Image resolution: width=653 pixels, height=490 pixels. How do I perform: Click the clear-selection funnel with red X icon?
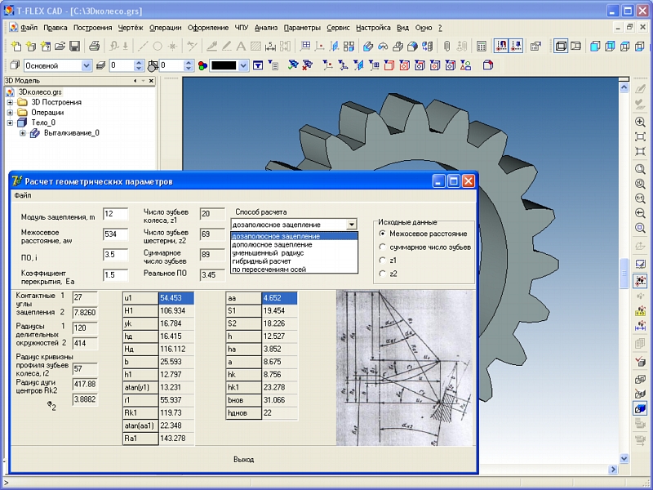tap(308, 65)
